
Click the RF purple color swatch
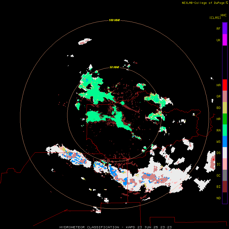[x=225, y=28]
